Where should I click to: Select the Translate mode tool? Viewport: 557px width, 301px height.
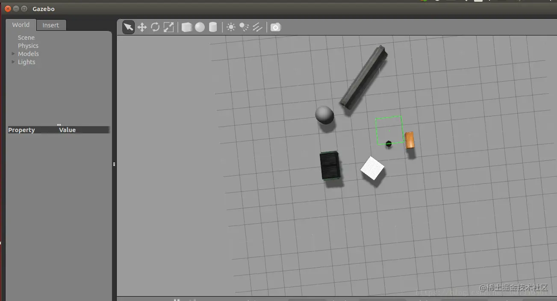142,27
